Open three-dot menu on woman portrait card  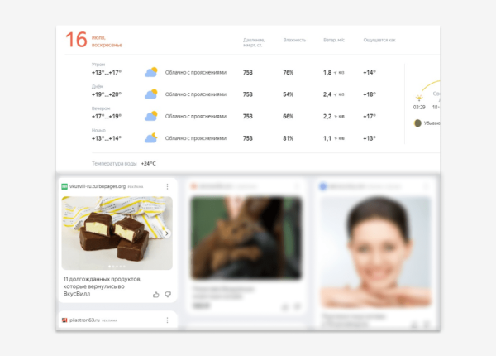click(425, 186)
